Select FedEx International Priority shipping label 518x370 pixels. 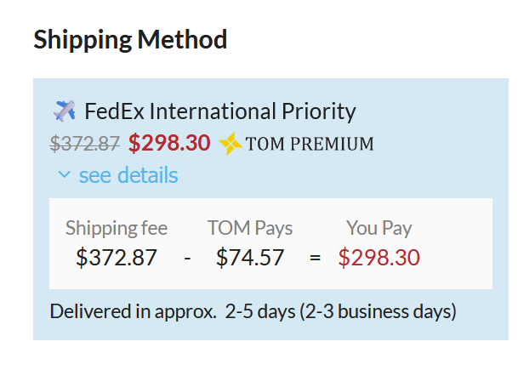[219, 111]
